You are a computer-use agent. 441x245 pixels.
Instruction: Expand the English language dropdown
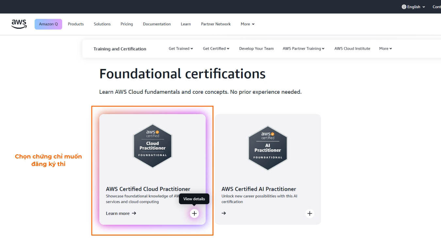[414, 7]
